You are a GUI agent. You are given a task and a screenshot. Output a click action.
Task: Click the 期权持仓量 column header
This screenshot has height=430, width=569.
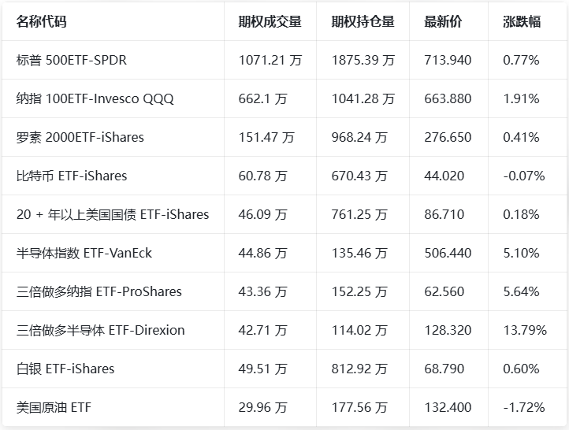(x=363, y=21)
